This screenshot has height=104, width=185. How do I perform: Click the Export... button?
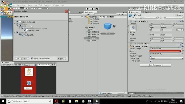tap(62, 59)
